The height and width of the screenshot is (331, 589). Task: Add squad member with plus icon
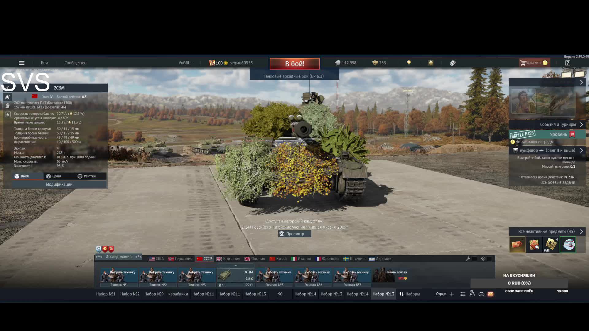(452, 294)
